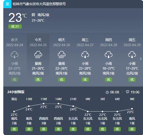
Task: Click the 优 badge under 今天
Action: coord(38,80)
